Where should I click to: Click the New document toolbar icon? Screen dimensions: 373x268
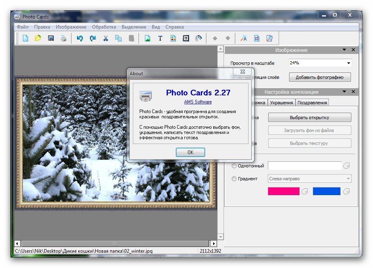tap(25, 39)
